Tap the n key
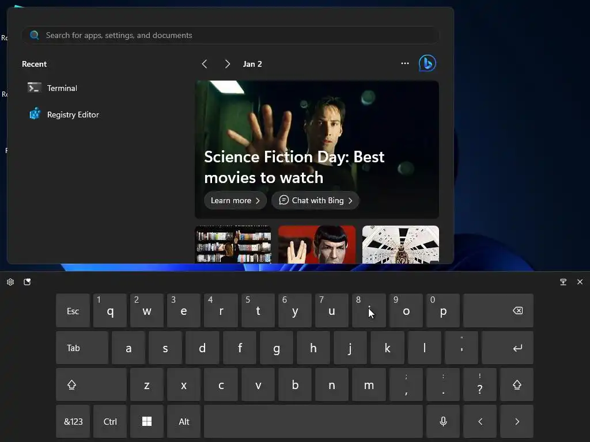Image resolution: width=590 pixels, height=442 pixels. click(x=331, y=384)
